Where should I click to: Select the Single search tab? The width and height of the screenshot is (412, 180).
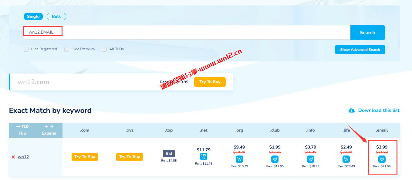[x=33, y=16]
